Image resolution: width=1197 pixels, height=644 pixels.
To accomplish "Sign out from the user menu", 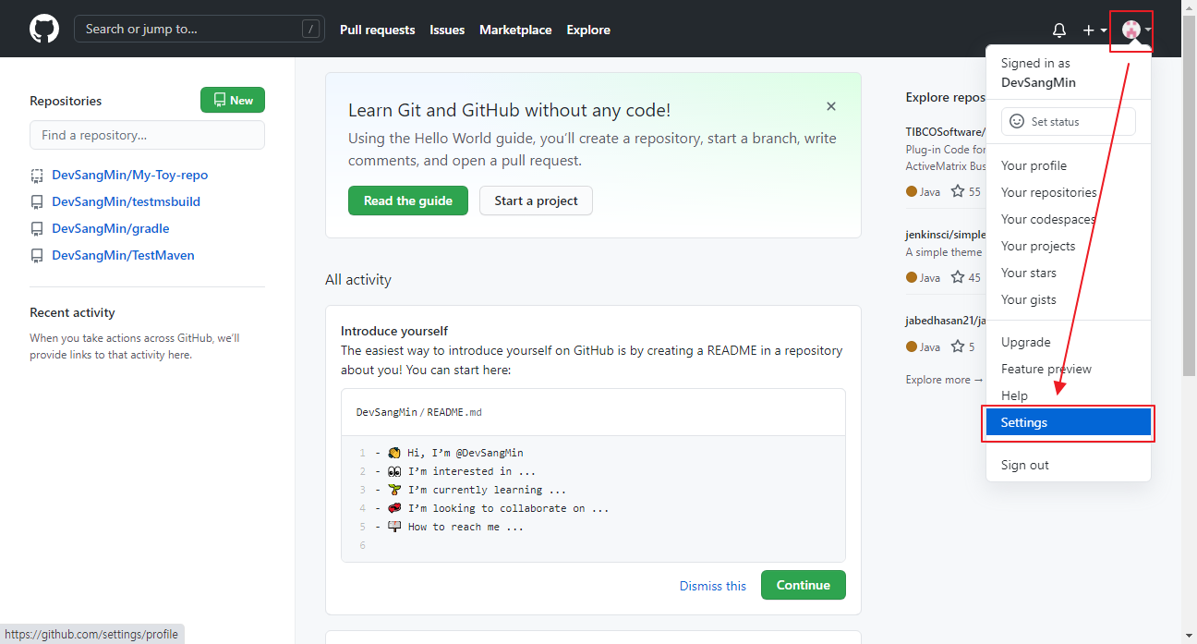I will point(1069,465).
